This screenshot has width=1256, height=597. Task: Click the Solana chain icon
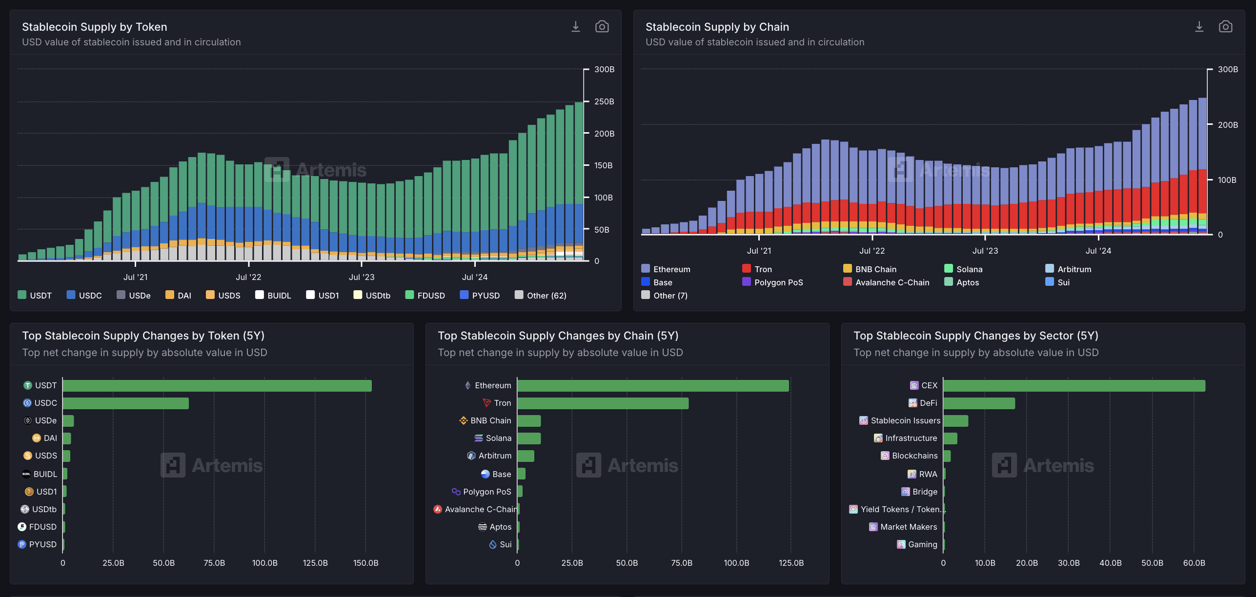coord(479,438)
